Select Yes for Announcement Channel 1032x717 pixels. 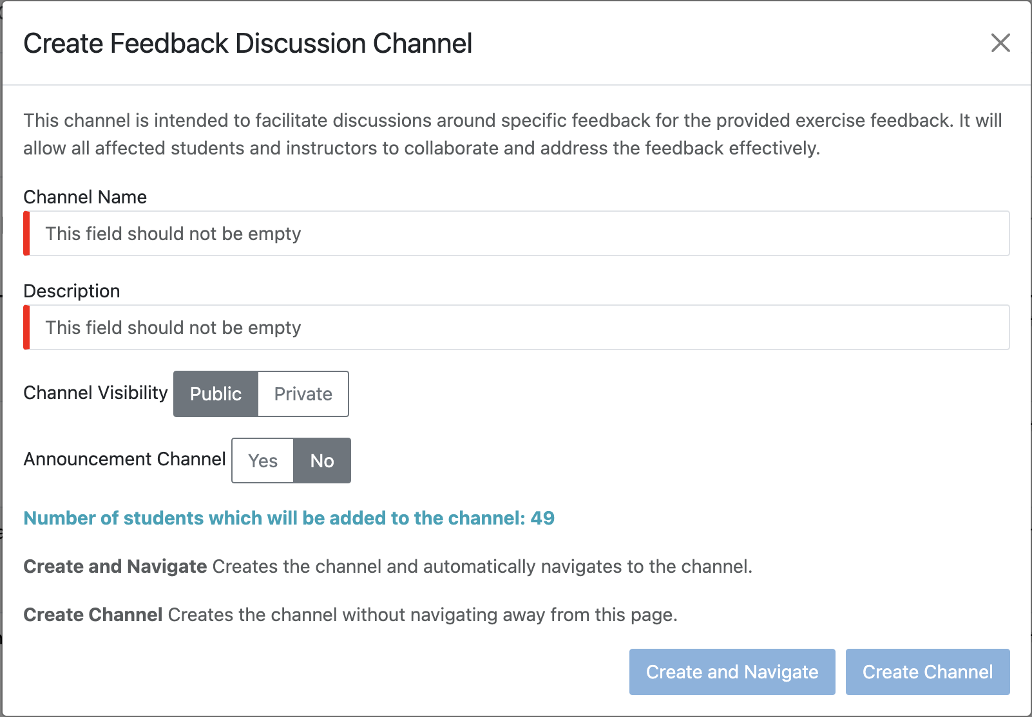pos(263,461)
